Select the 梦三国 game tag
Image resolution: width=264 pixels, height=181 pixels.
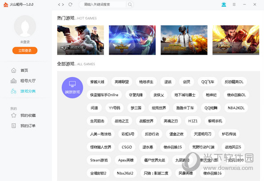136,108
